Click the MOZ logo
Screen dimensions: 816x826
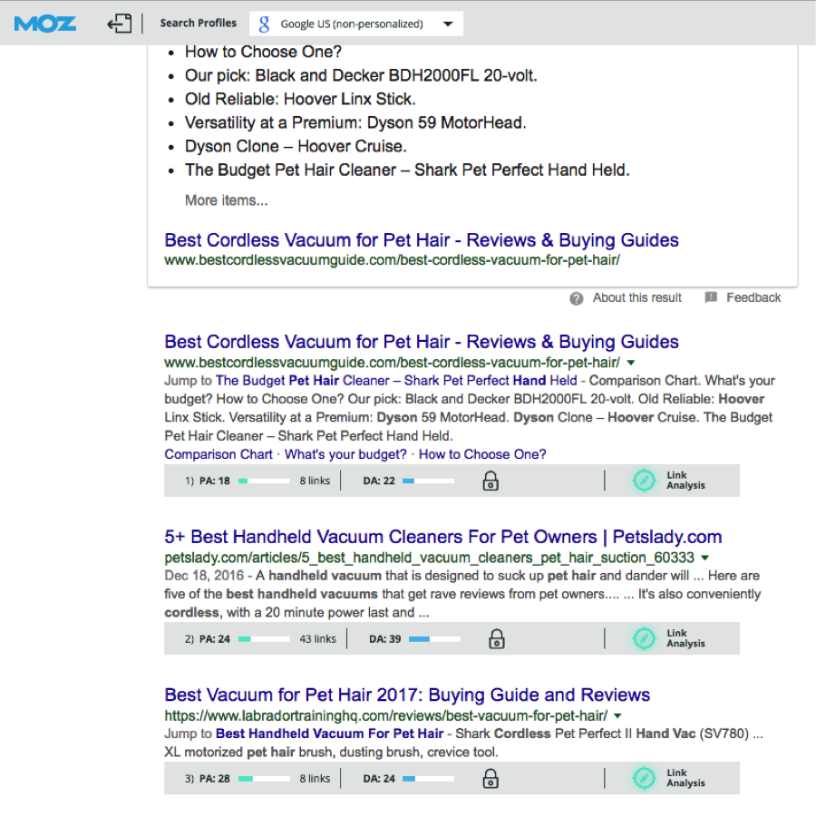coord(45,24)
